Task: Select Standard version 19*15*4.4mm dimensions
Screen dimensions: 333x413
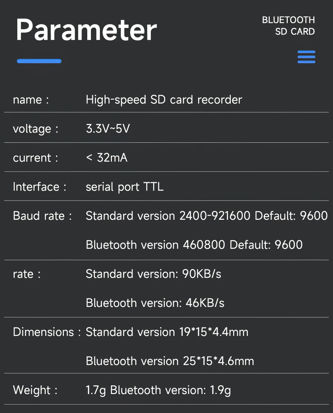Action: point(167,332)
